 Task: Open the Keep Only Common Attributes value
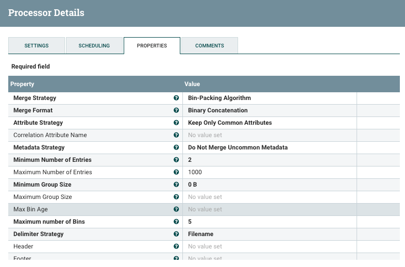pos(230,123)
